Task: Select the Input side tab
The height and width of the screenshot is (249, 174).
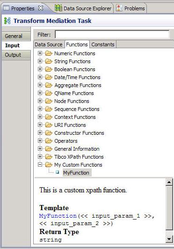Action: pyautogui.click(x=16, y=45)
